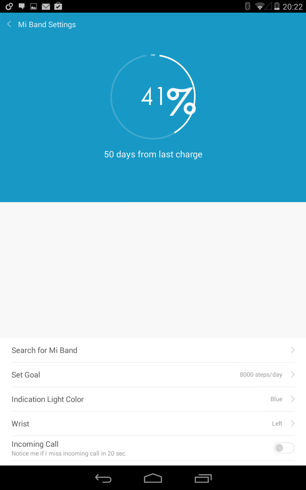This screenshot has width=306, height=490.
Task: Tap the Left wrist value
Action: click(x=277, y=423)
